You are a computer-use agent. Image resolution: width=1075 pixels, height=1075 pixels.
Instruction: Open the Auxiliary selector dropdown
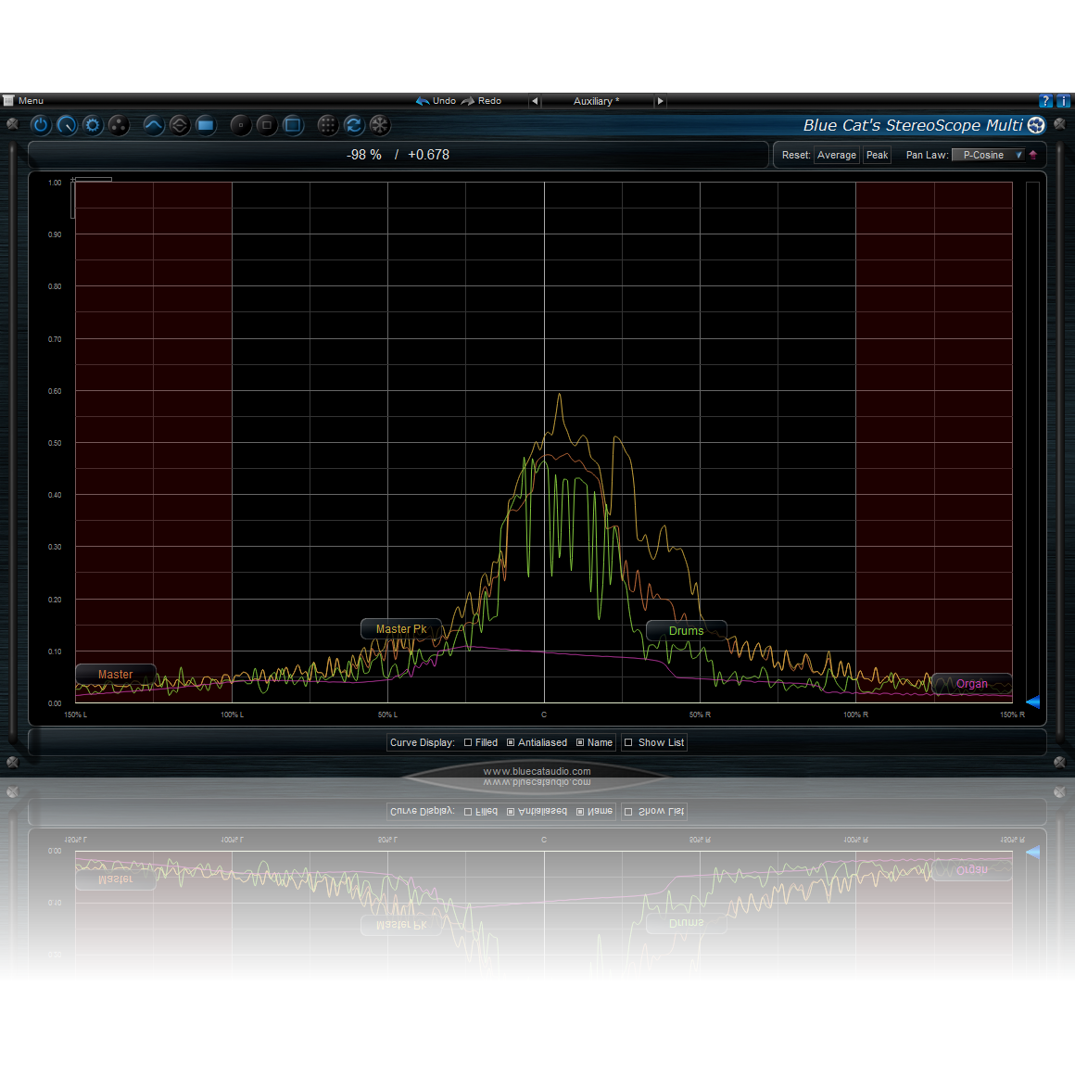tap(596, 101)
